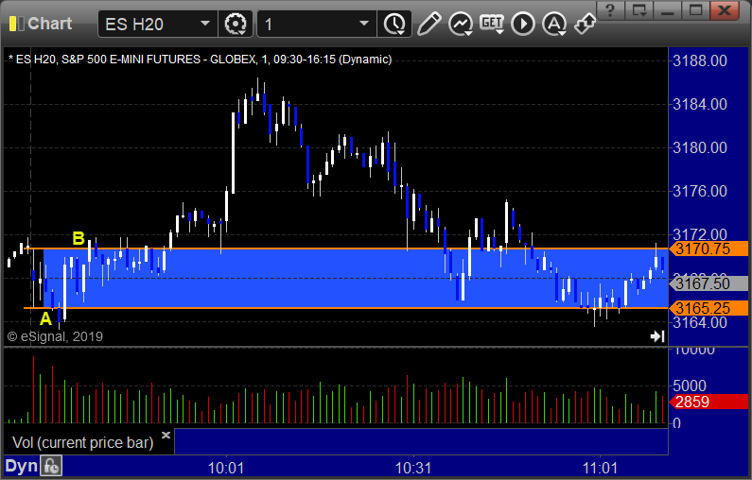Click the 5000 volume axis label
752x480 pixels.
(x=690, y=386)
